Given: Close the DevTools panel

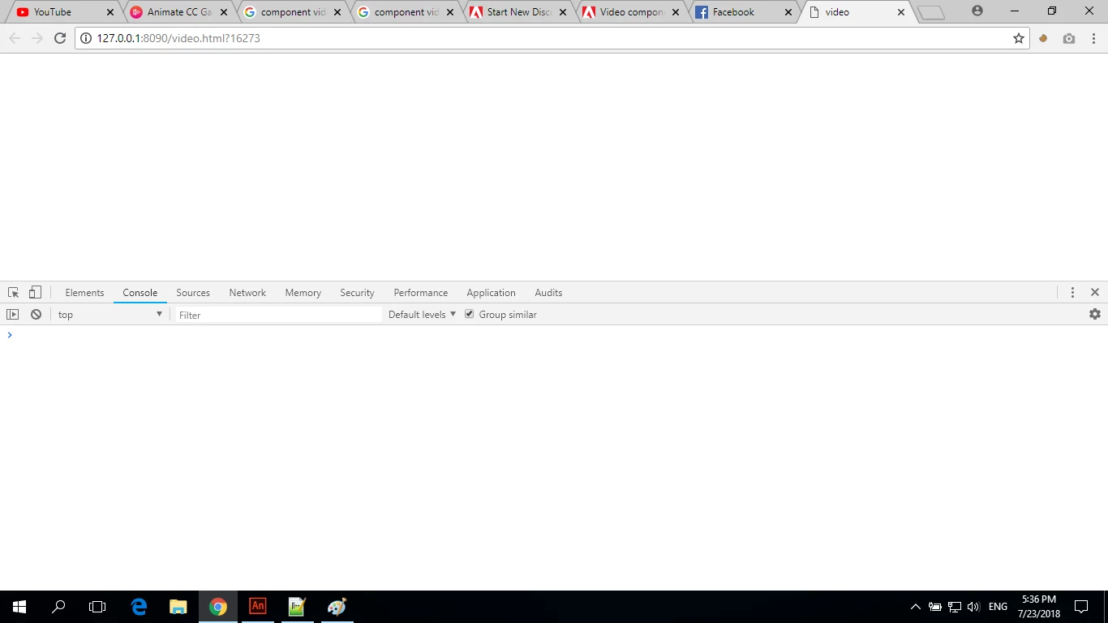Looking at the screenshot, I should [x=1095, y=292].
